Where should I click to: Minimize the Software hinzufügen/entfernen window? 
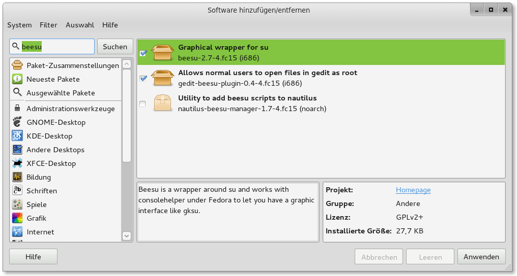coord(477,10)
